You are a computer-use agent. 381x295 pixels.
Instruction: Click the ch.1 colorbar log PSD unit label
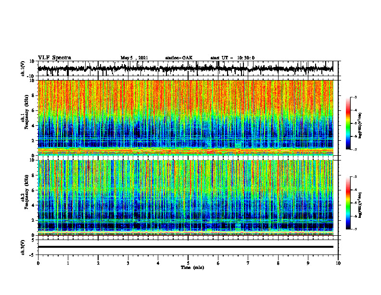(360, 125)
